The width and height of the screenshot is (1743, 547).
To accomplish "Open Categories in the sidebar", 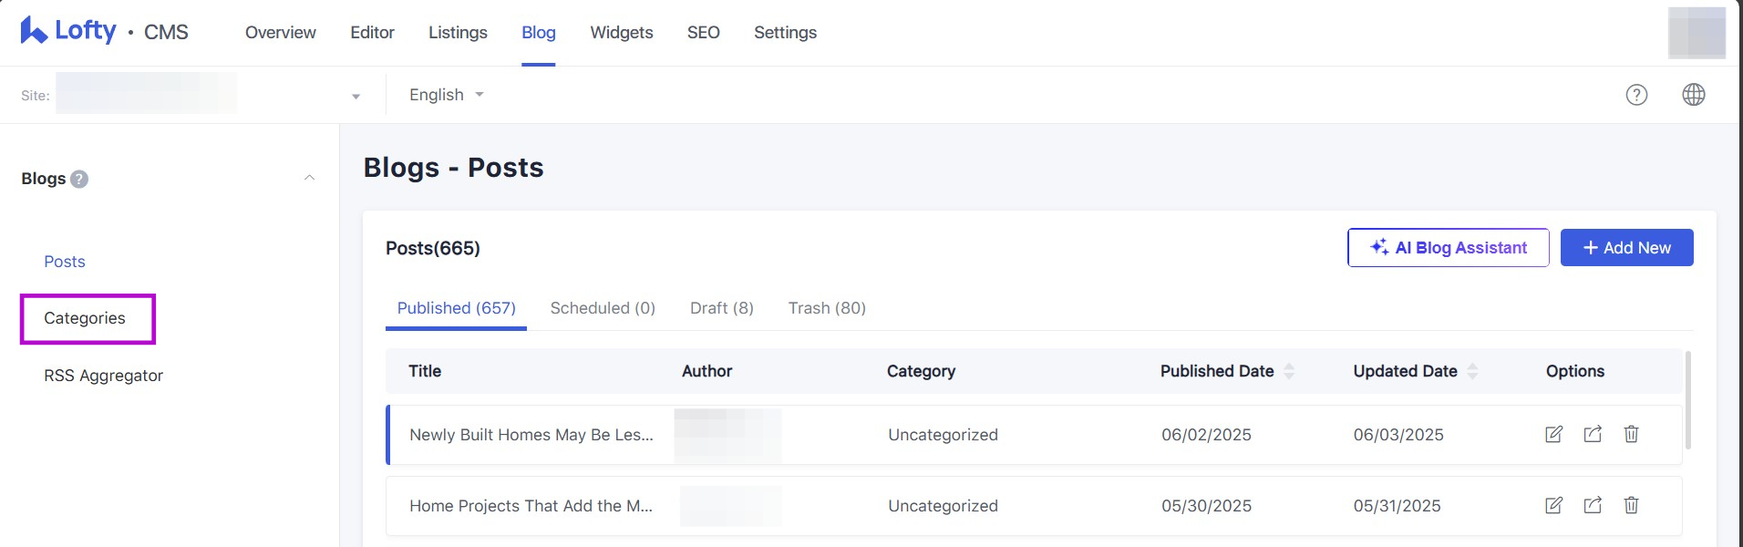I will [85, 318].
